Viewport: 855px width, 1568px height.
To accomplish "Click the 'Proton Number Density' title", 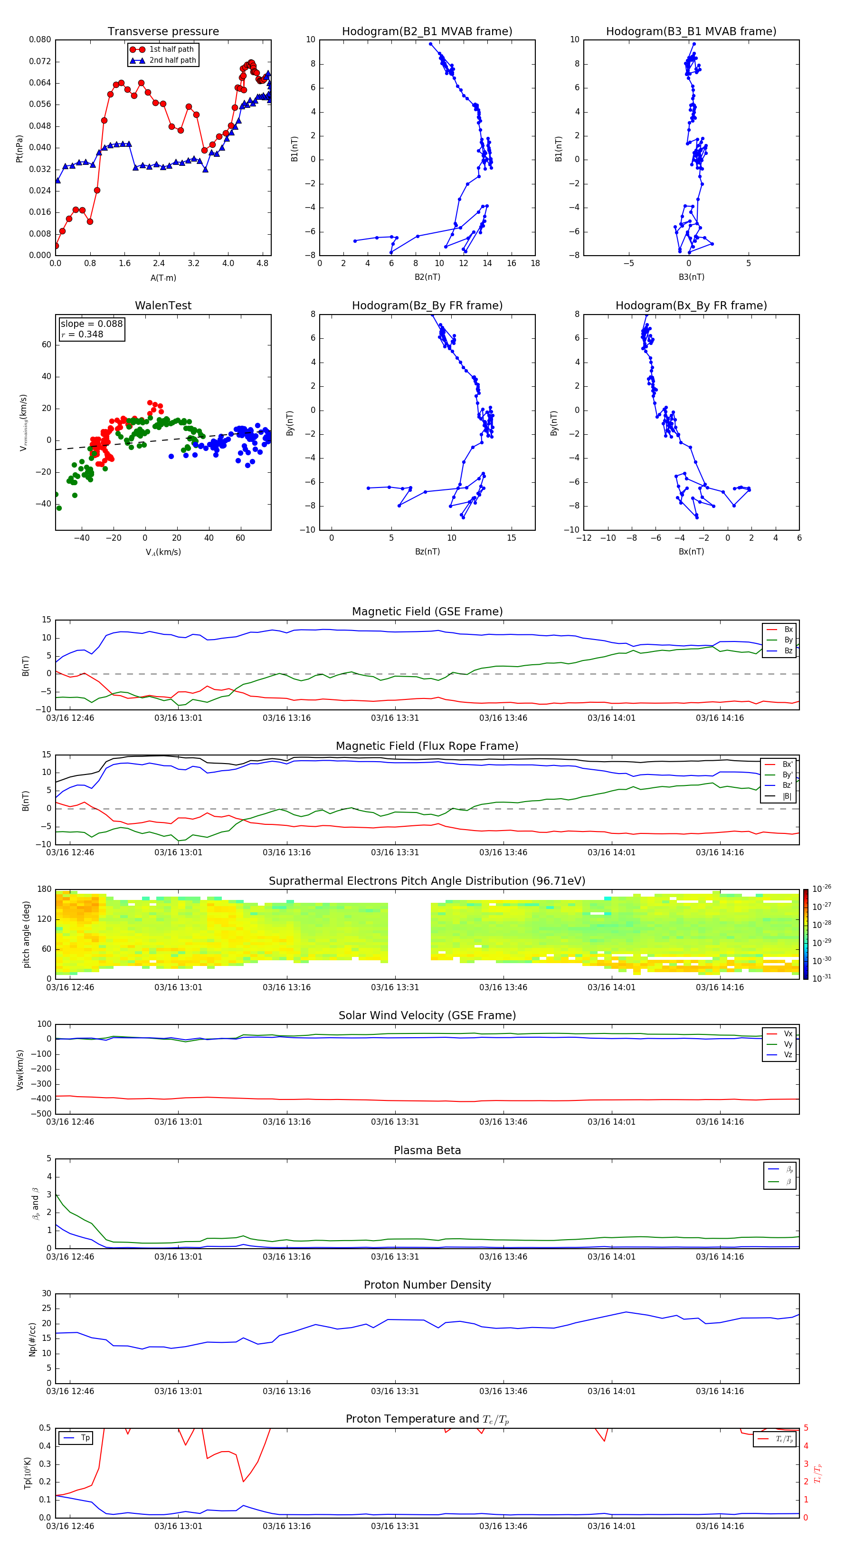I will tap(427, 1285).
